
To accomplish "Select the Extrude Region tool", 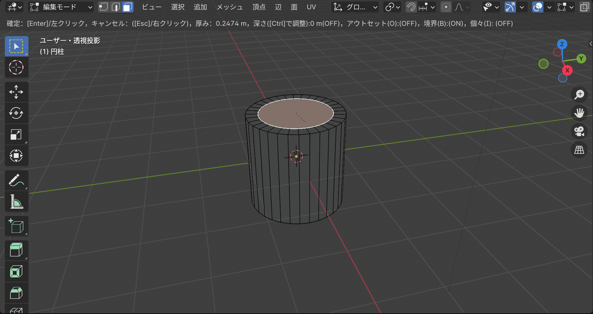I will [x=17, y=250].
